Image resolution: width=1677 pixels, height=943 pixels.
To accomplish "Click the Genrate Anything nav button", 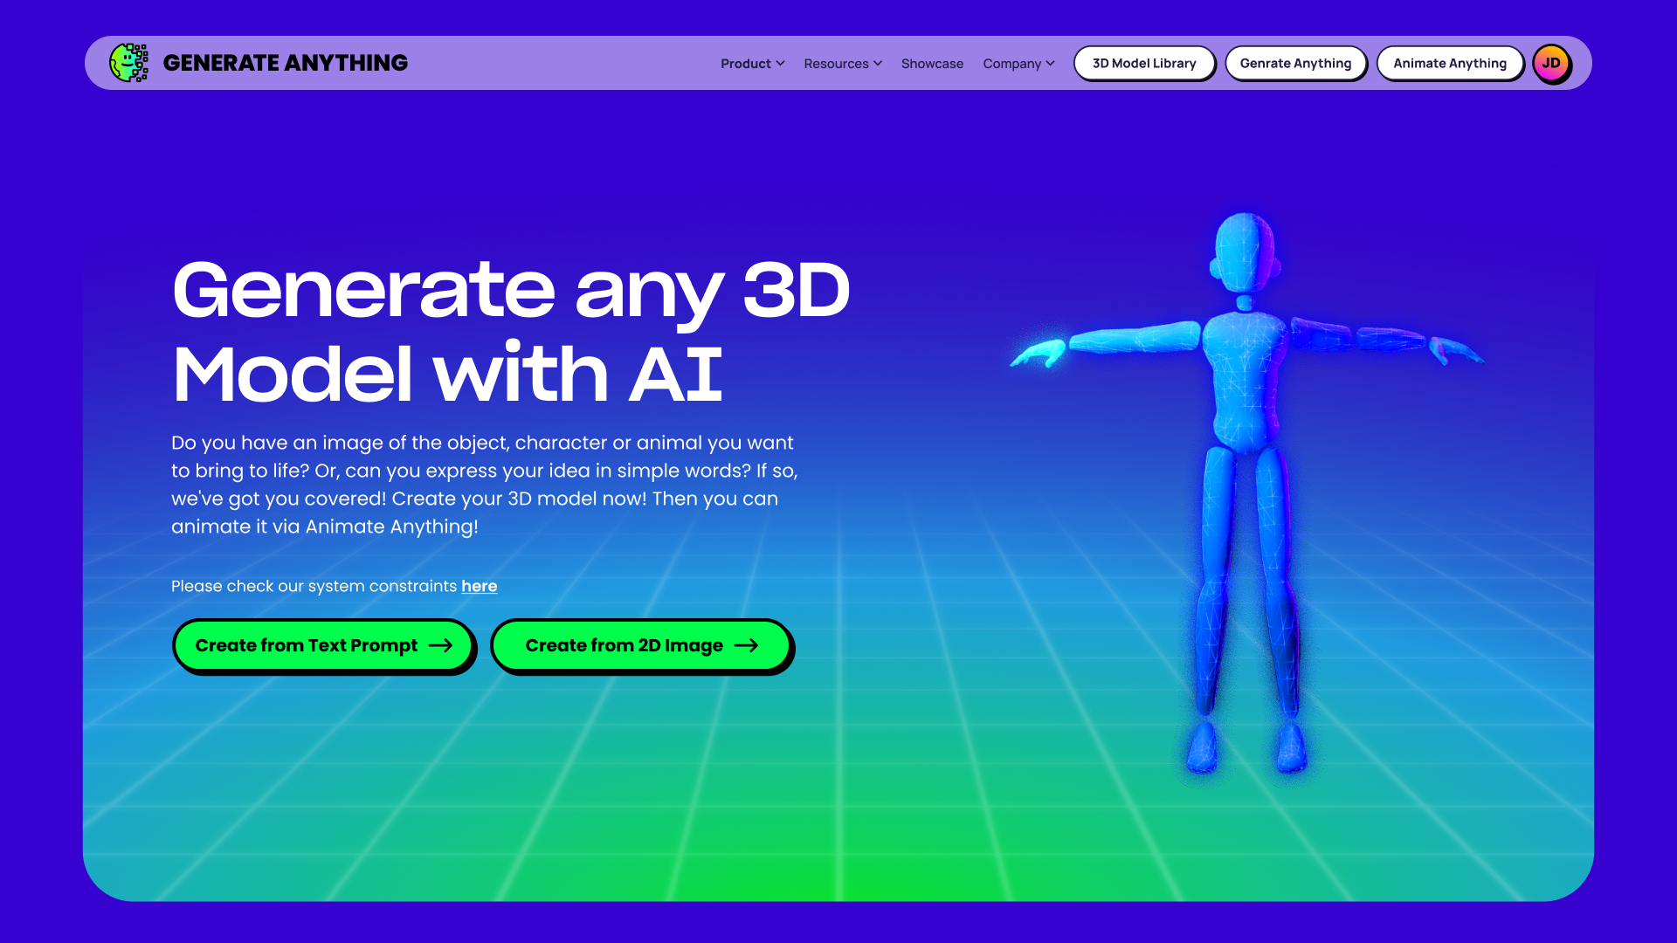I will tap(1295, 64).
